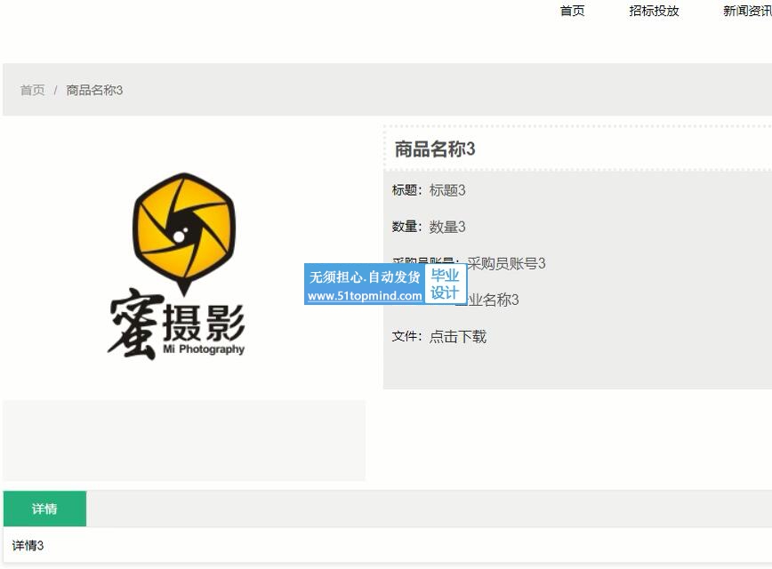Screen dimensions: 772x569
Task: Select the 采购员账号3 value text
Action: click(506, 263)
